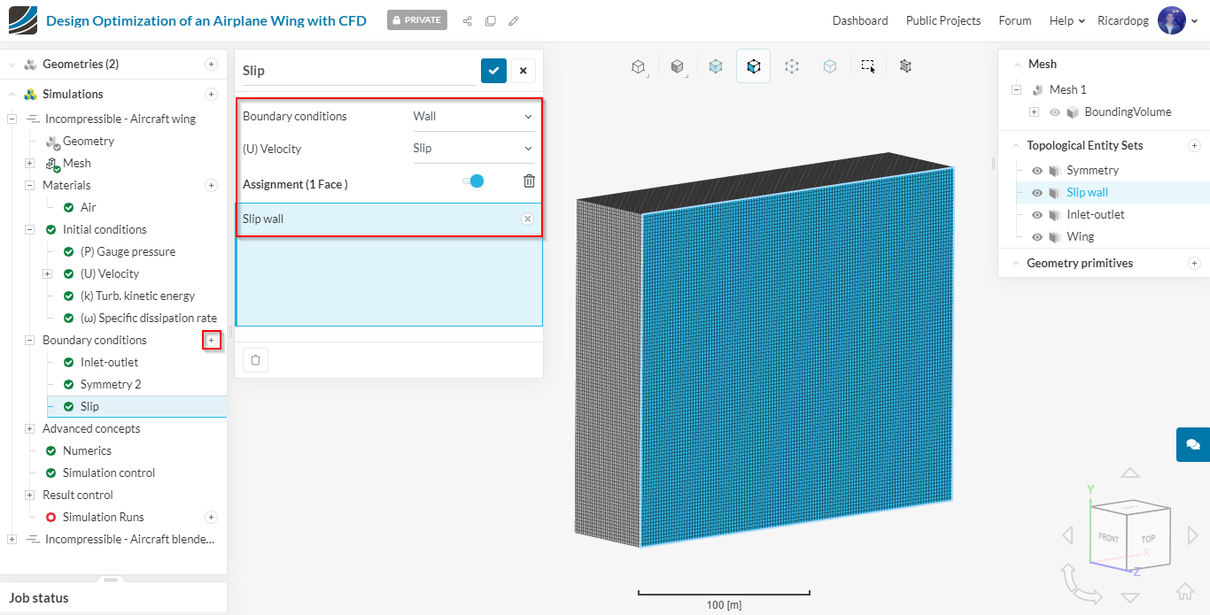This screenshot has height=615, width=1210.
Task: Close the Slip panel with the X
Action: click(x=523, y=71)
